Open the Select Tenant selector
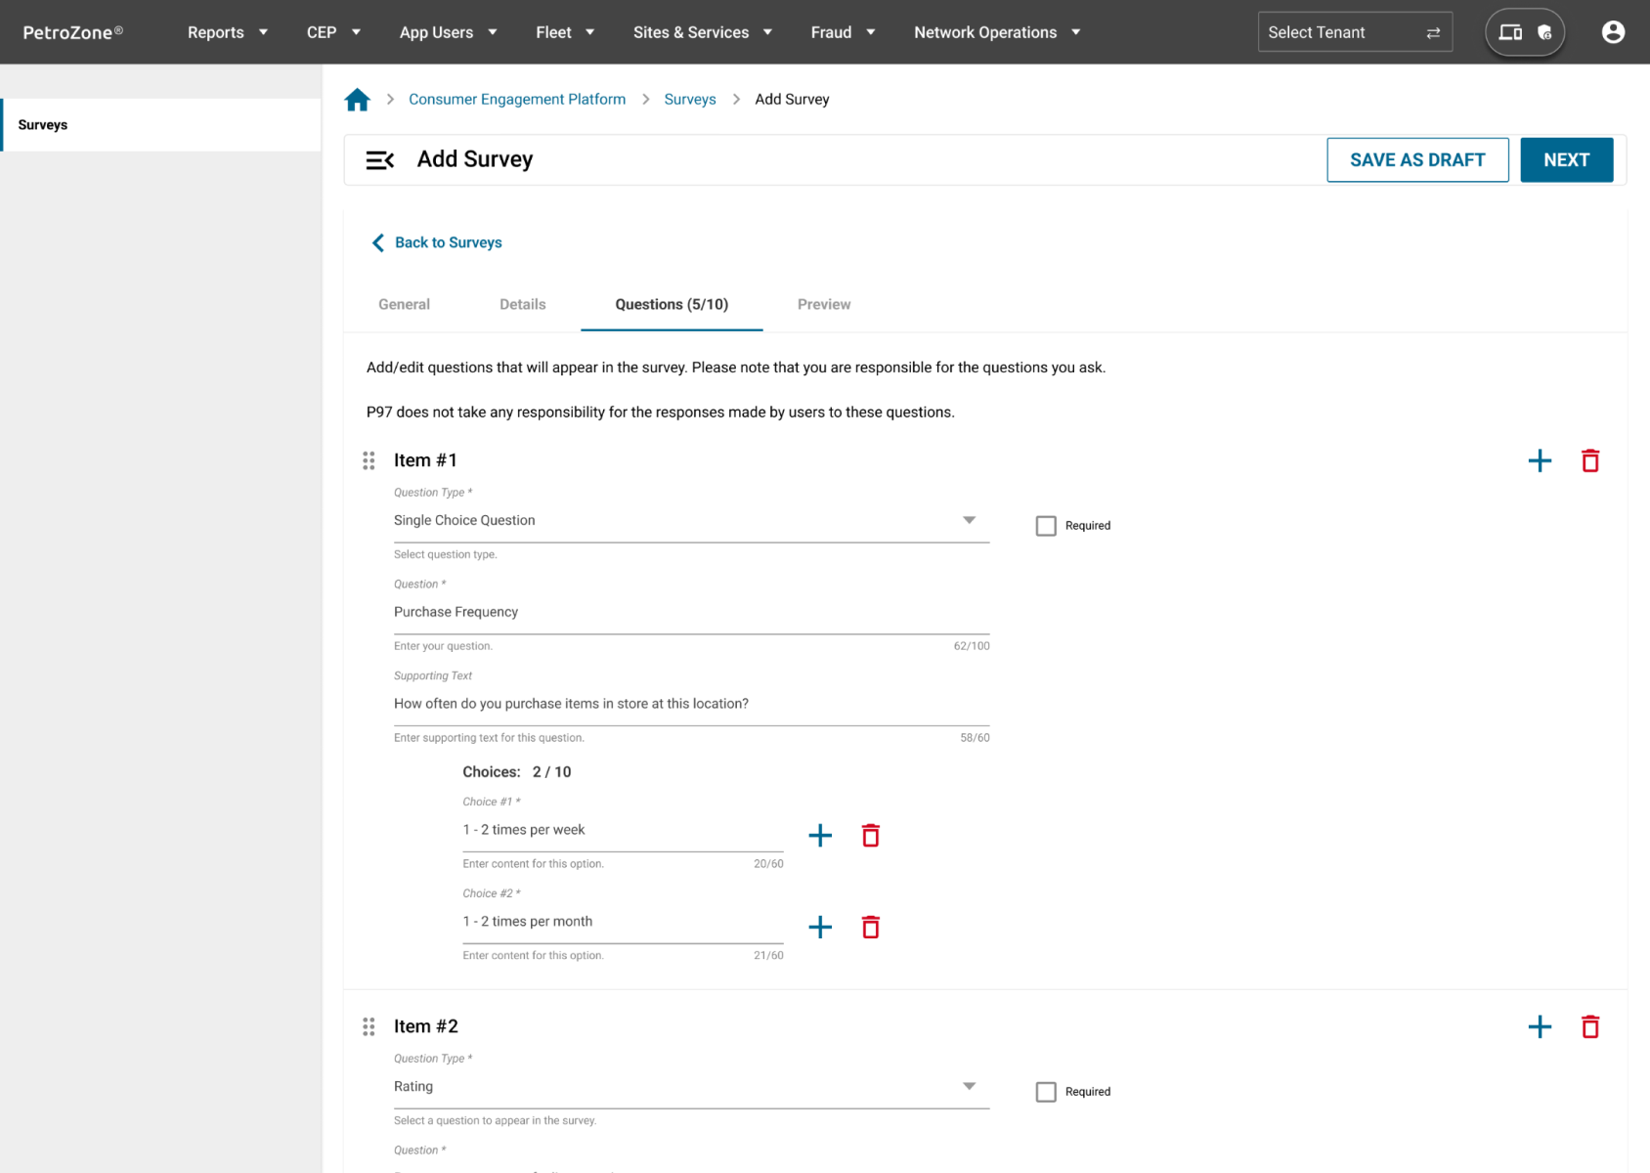The height and width of the screenshot is (1173, 1650). coord(1354,32)
